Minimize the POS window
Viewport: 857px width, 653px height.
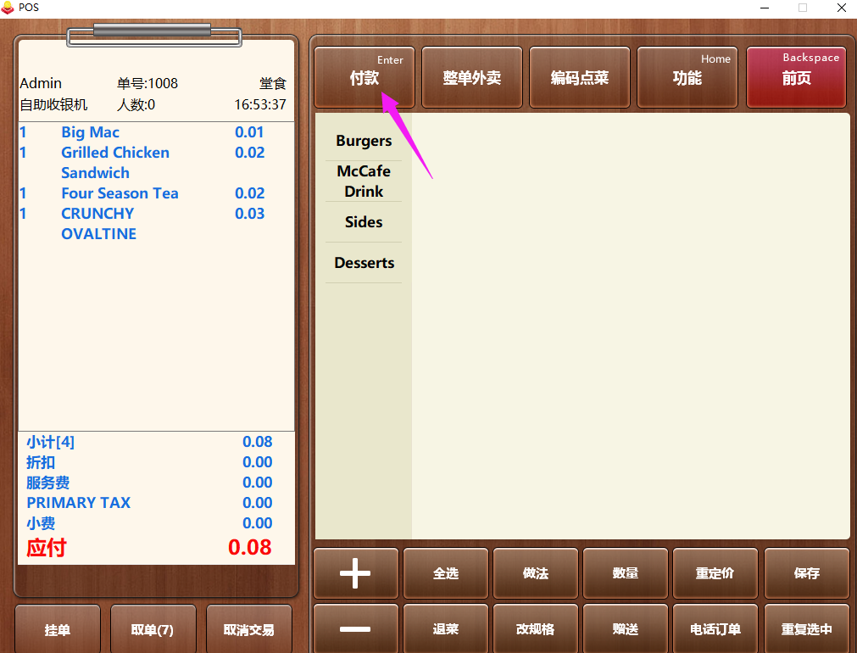765,8
